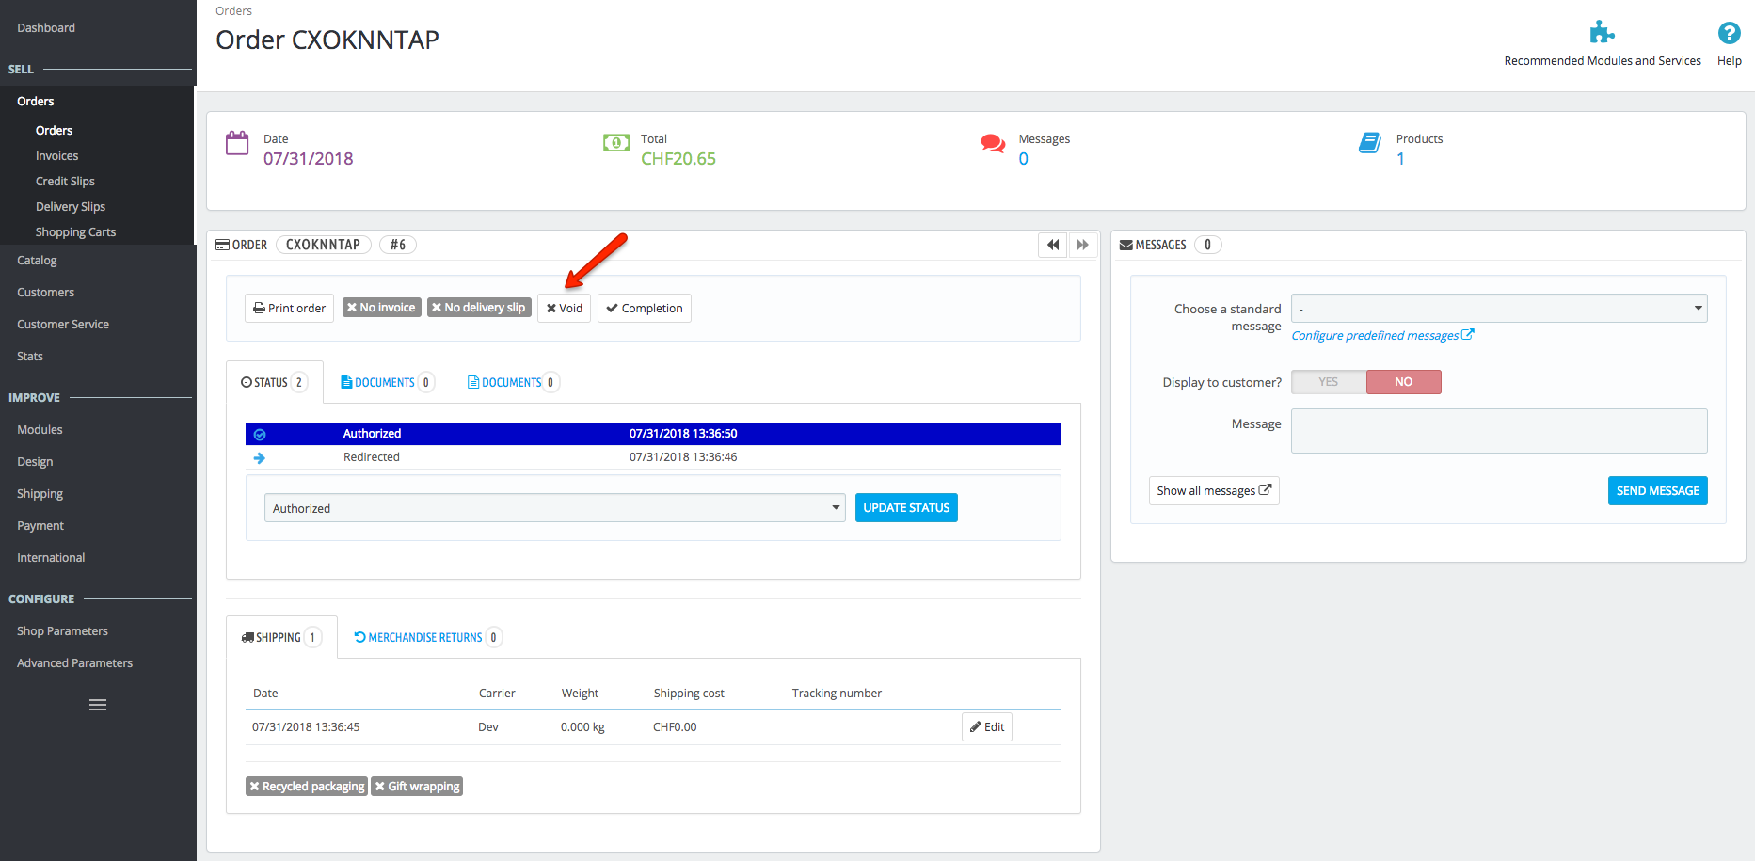Open the Choose a standard message dropdown
The width and height of the screenshot is (1755, 861).
click(x=1498, y=308)
